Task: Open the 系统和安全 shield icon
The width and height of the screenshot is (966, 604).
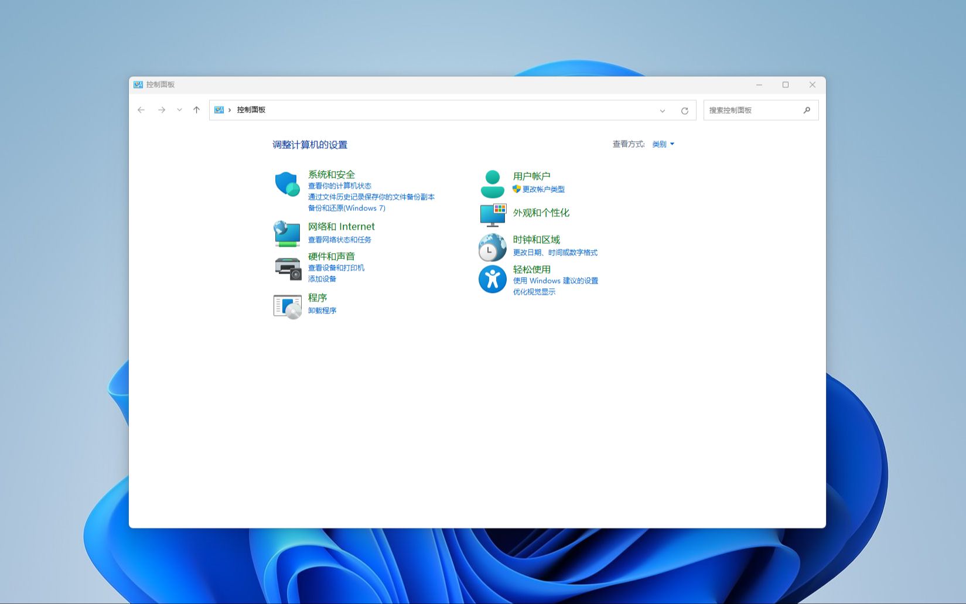Action: tap(287, 184)
